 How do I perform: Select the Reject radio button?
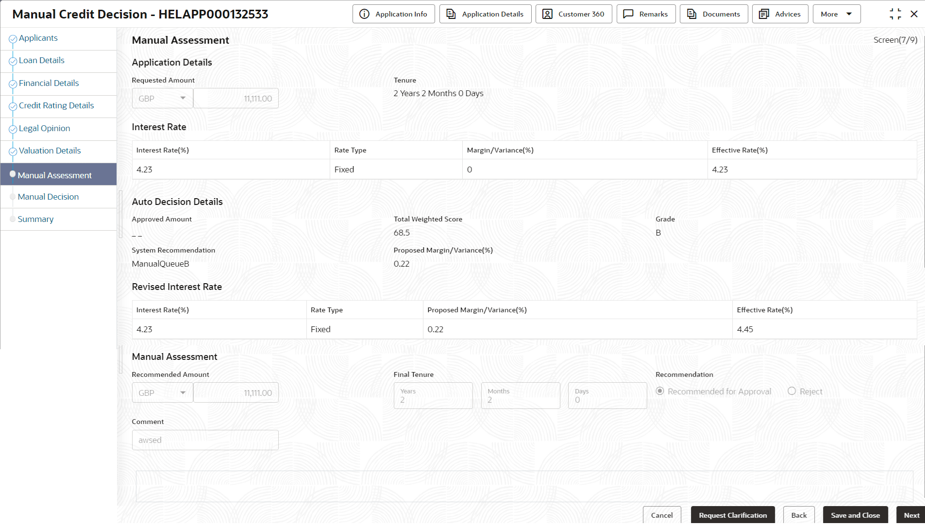point(792,391)
